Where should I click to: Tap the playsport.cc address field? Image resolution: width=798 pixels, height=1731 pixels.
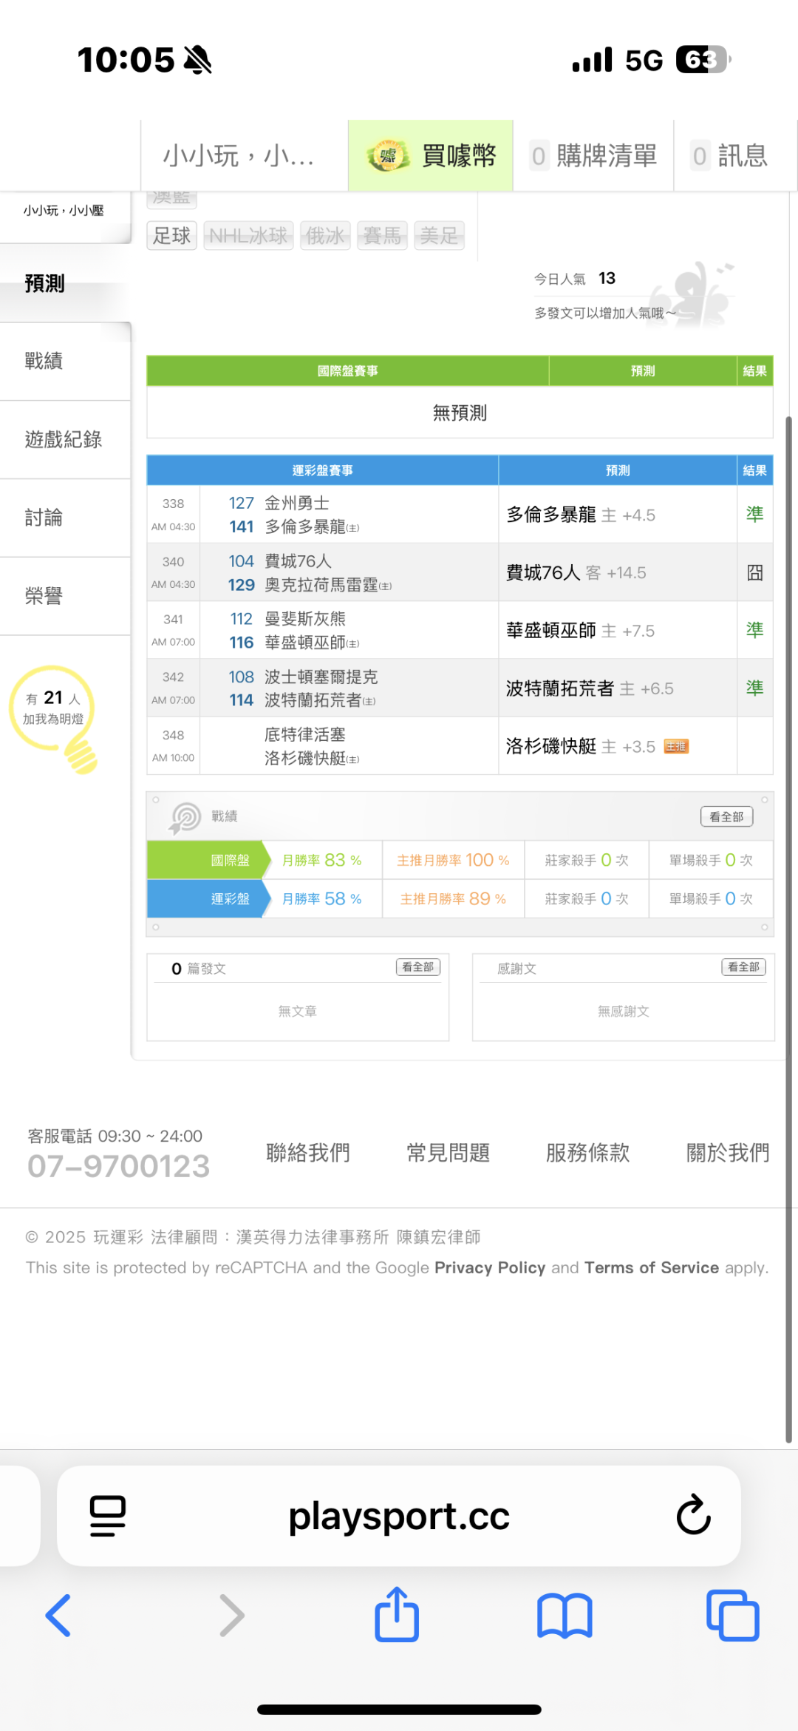tap(399, 1516)
